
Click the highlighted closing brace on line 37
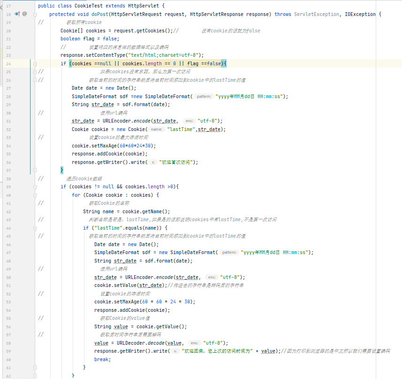coord(62,170)
